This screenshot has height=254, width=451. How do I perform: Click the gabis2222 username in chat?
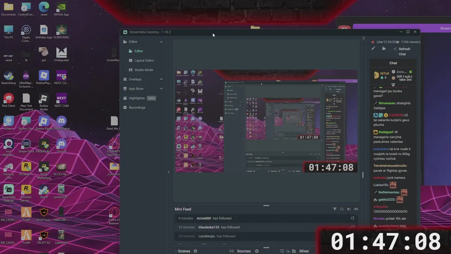coord(387,200)
